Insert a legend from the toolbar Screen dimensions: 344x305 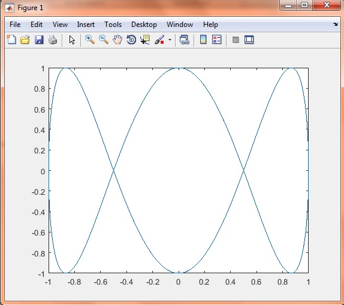pos(217,40)
